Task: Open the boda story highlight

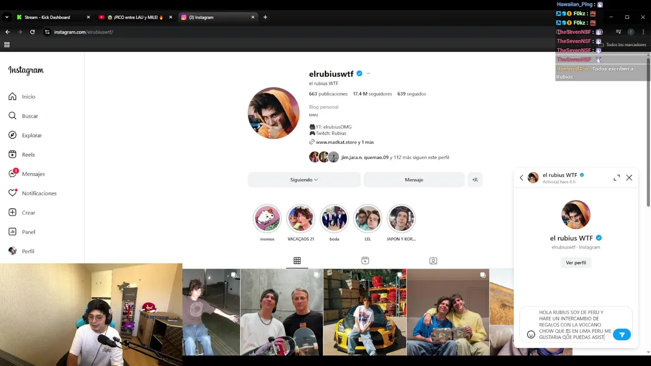Action: [x=334, y=219]
